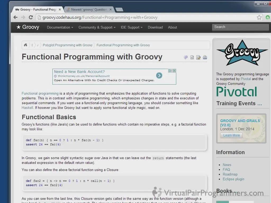The height and width of the screenshot is (203, 271).
Task: Open the Roadmap link
Action: coord(230,174)
